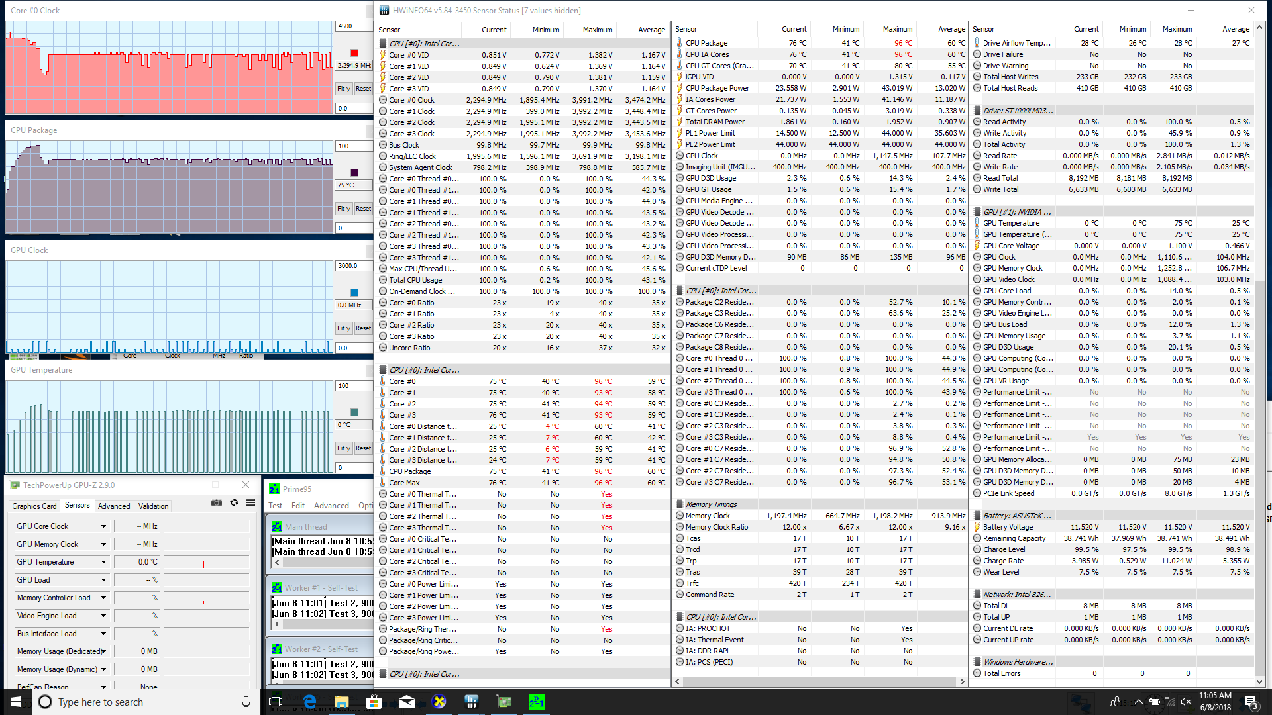Open File Explorer from the taskbar
This screenshot has height=715, width=1272.
(x=342, y=702)
